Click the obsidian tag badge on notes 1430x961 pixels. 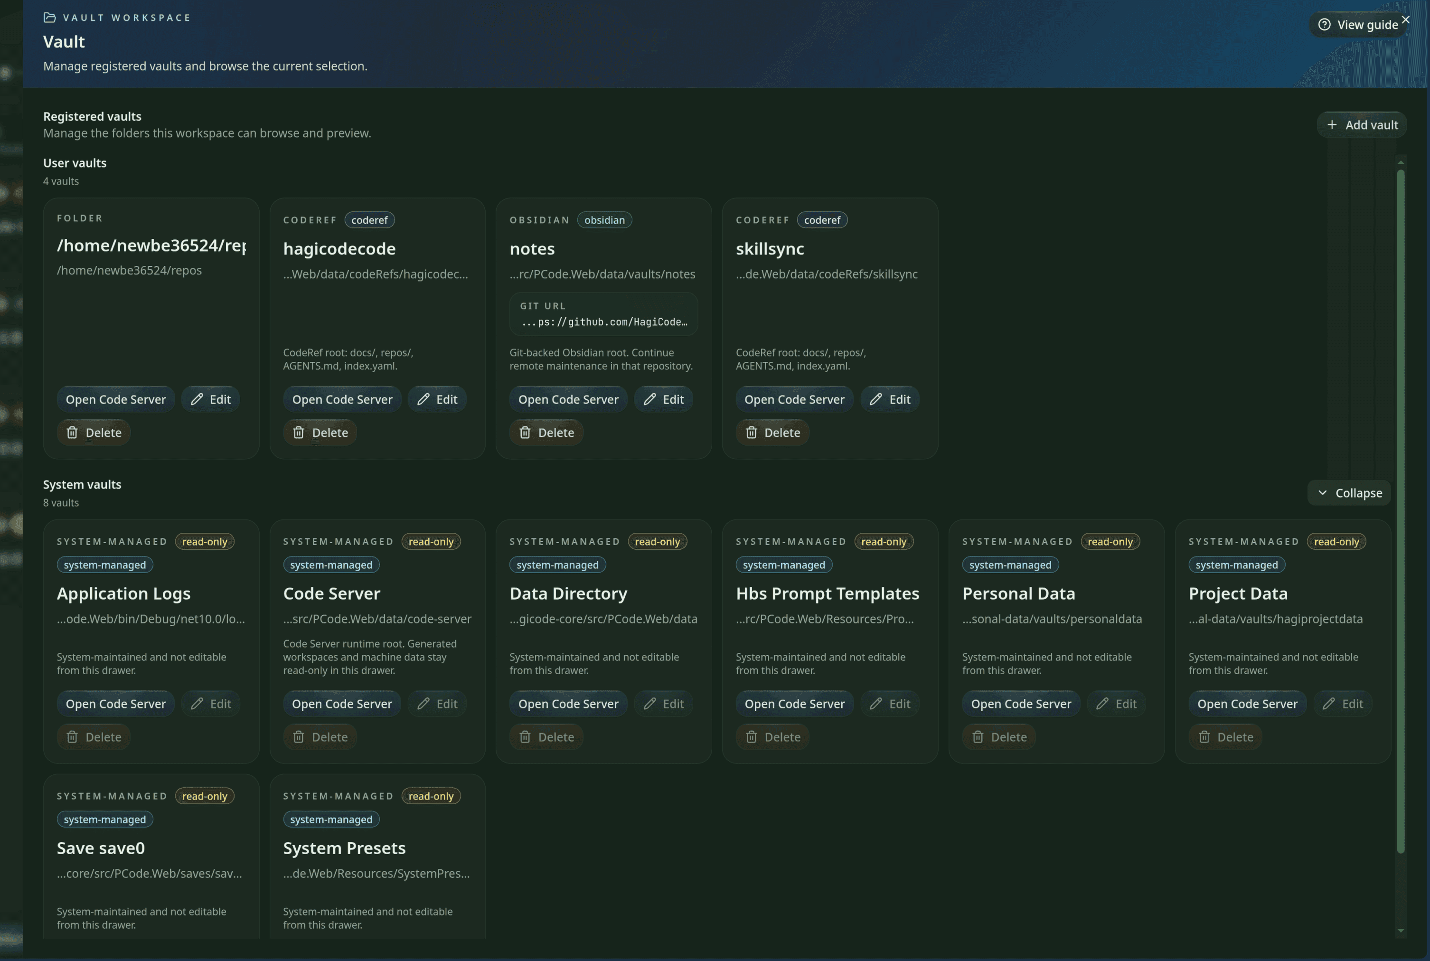click(604, 220)
